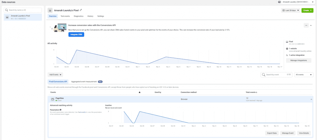The width and height of the screenshot is (317, 140).
Task: Open the three-dots menu on the Conversions API banner
Action: coord(306,25)
